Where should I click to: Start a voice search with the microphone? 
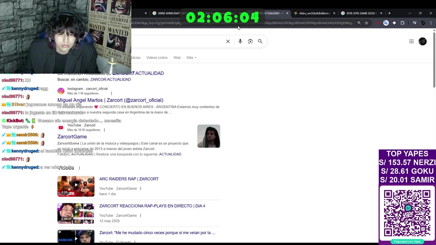pyautogui.click(x=240, y=42)
